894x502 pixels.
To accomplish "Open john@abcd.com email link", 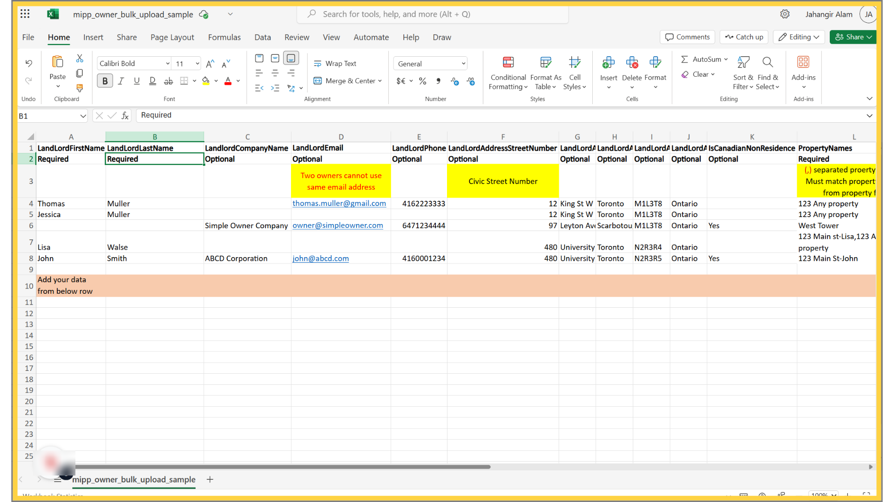I will tap(320, 258).
